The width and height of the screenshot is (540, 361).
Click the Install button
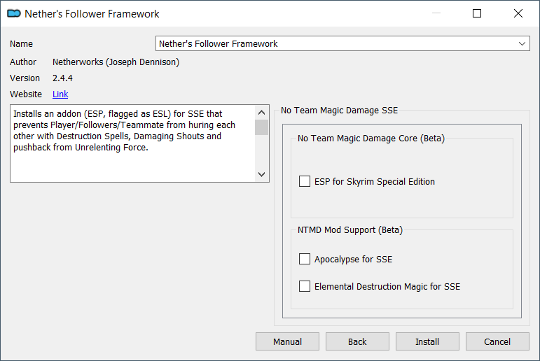click(427, 341)
